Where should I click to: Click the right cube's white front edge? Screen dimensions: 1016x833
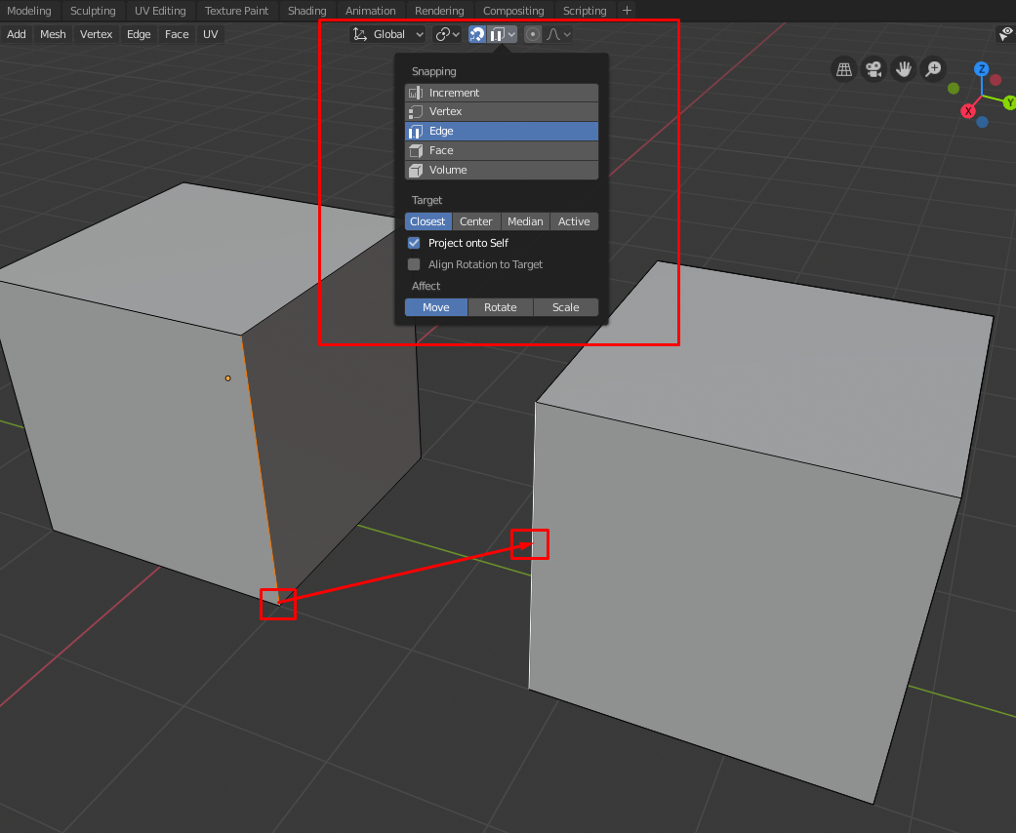tap(532, 545)
